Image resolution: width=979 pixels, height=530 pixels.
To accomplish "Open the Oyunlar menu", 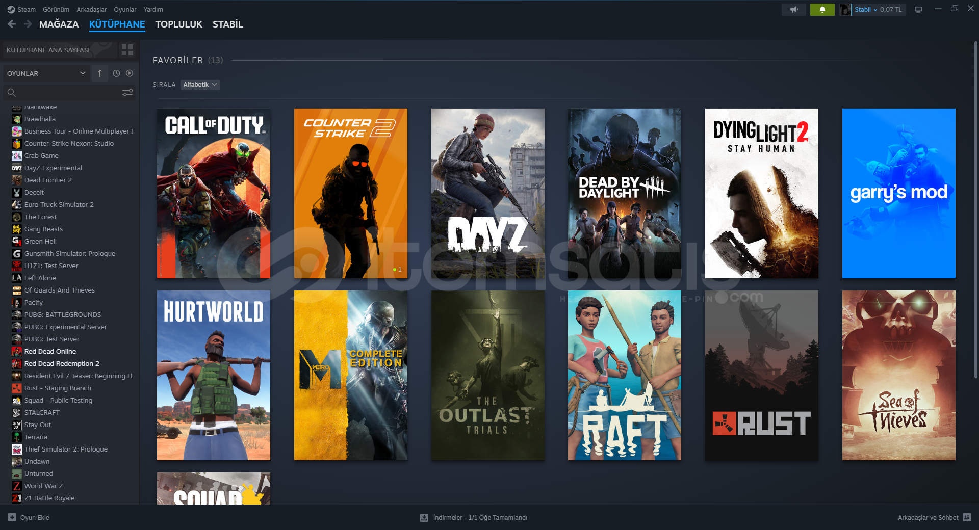I will coord(125,9).
